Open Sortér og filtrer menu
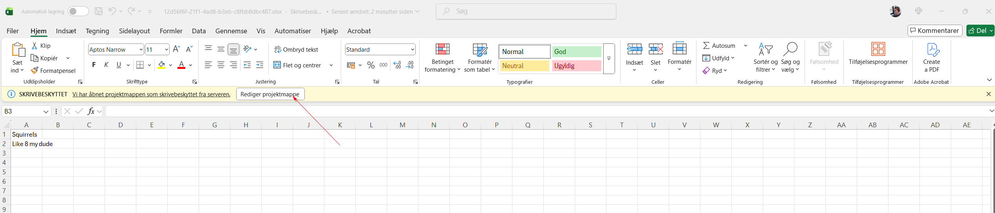The image size is (995, 213). click(x=766, y=58)
